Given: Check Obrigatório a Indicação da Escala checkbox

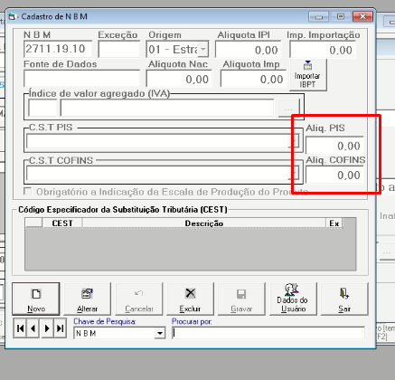Looking at the screenshot, I should [28, 192].
